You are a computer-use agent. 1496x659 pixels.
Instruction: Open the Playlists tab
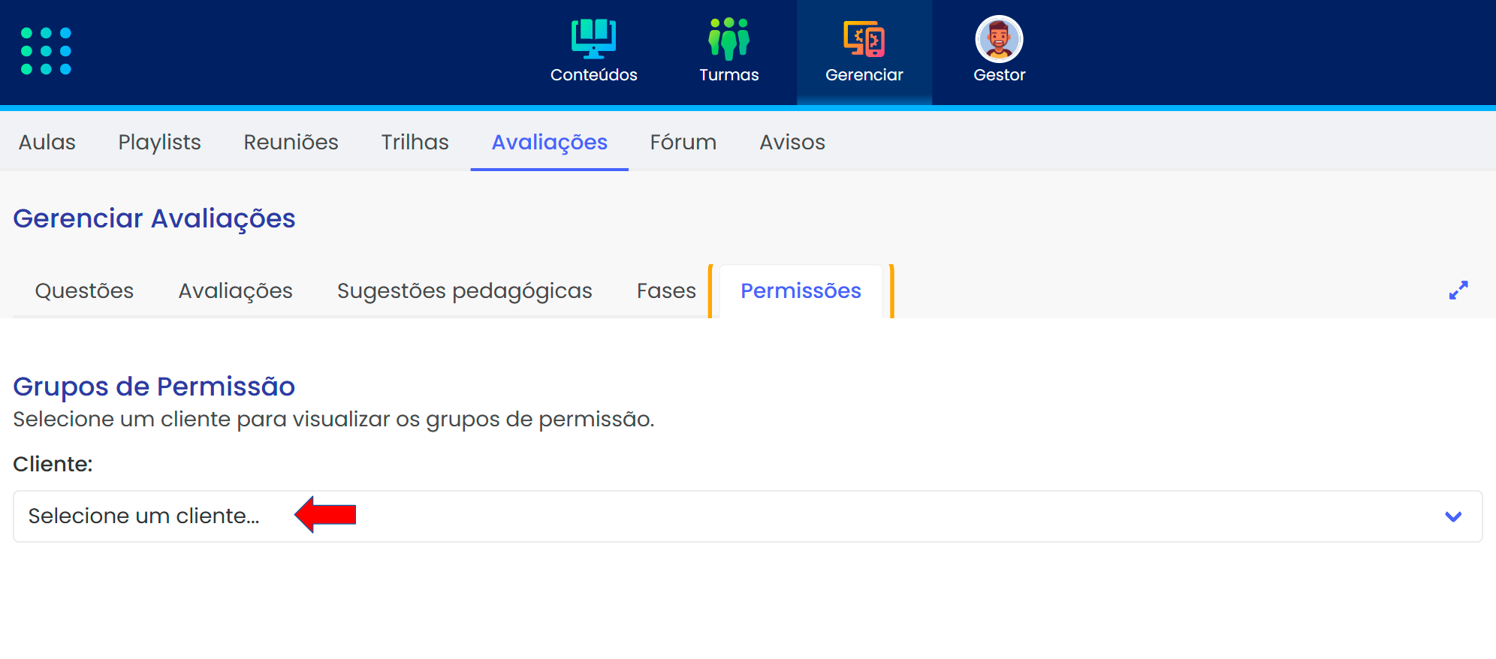(x=159, y=142)
